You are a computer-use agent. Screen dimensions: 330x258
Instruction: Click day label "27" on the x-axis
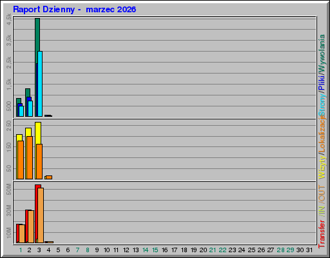(x=271, y=250)
